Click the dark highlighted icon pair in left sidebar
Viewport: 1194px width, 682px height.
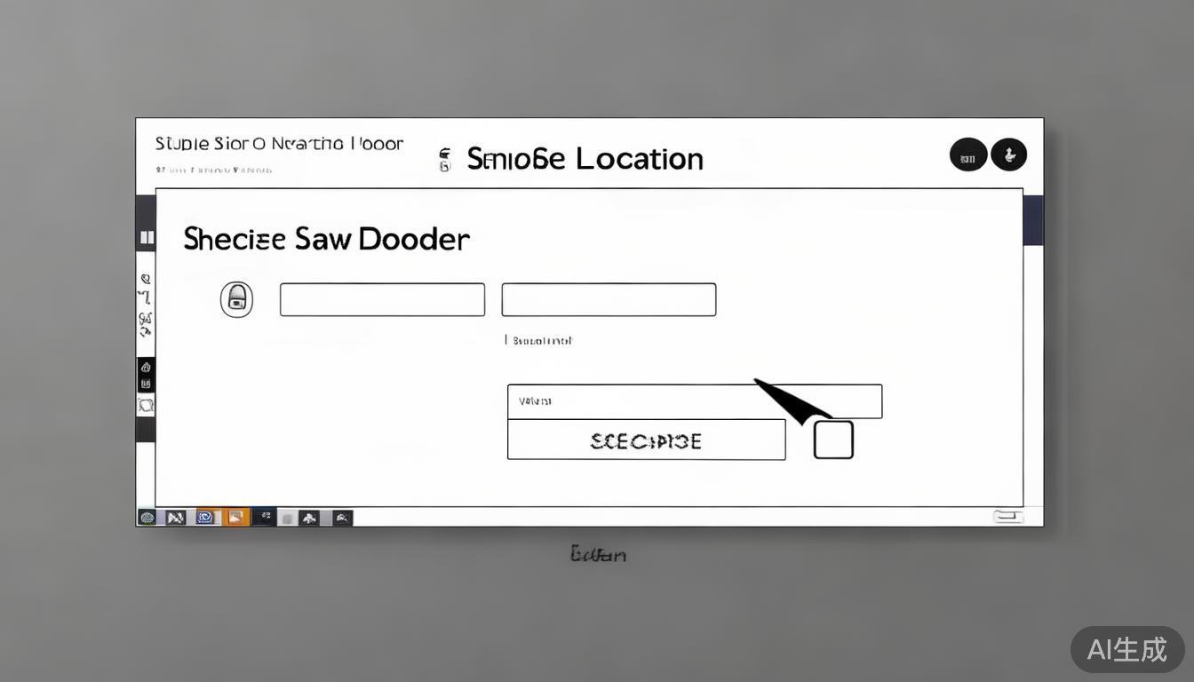(146, 375)
